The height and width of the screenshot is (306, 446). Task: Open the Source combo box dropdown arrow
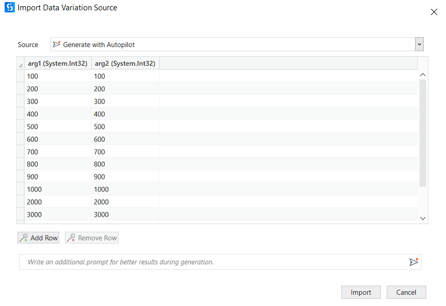pyautogui.click(x=419, y=44)
